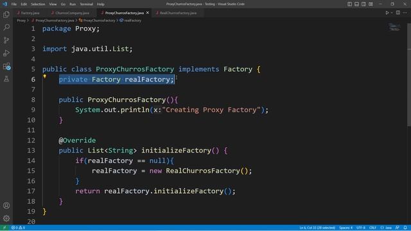Open the notifications bell in status bar
The width and height of the screenshot is (411, 231).
[405, 228]
